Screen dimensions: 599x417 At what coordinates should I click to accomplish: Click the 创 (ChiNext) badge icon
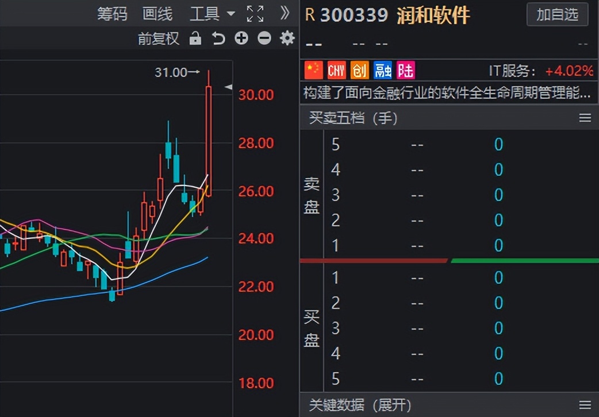click(x=359, y=69)
